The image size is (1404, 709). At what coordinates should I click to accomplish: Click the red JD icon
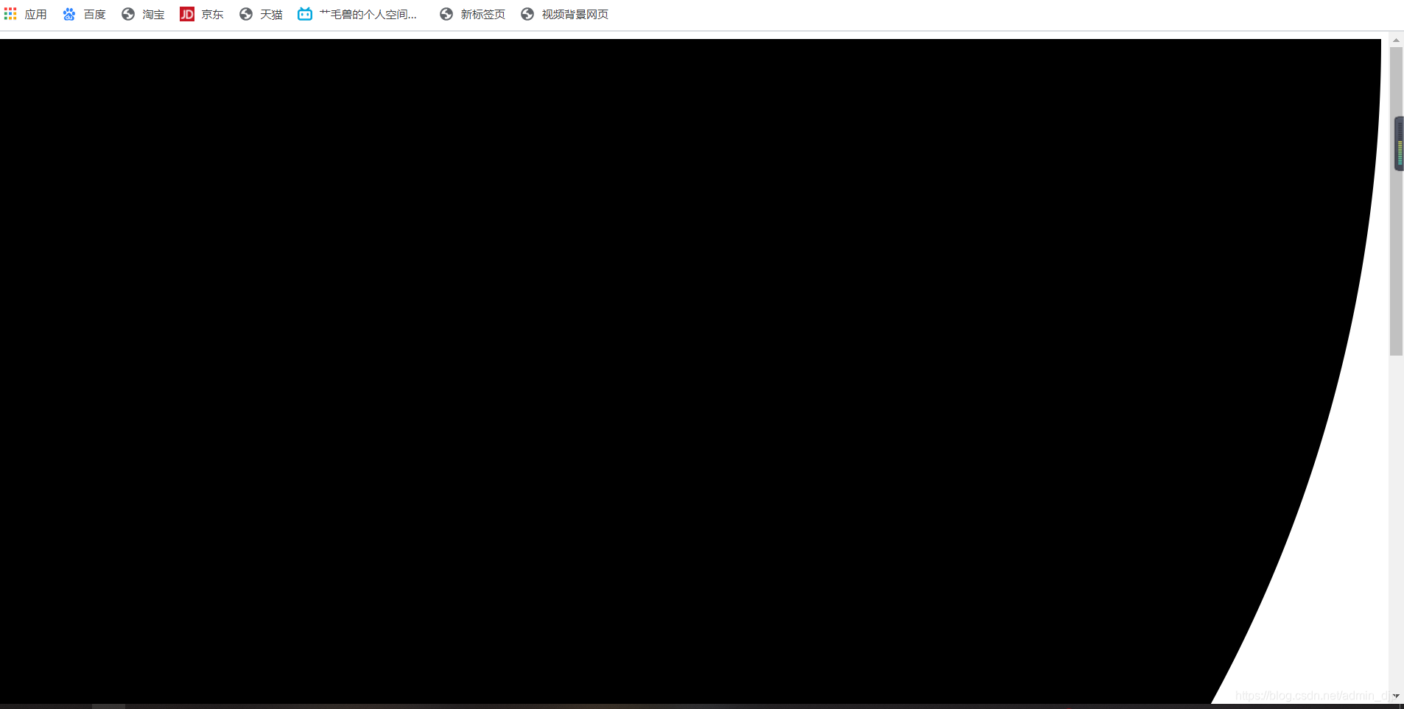[187, 14]
